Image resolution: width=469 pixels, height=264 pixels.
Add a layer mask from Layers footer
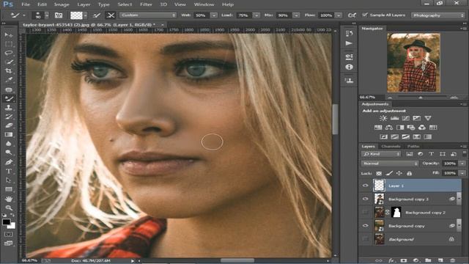click(x=404, y=260)
